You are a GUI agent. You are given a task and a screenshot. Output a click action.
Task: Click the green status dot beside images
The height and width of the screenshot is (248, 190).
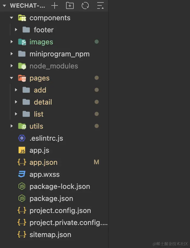96,42
